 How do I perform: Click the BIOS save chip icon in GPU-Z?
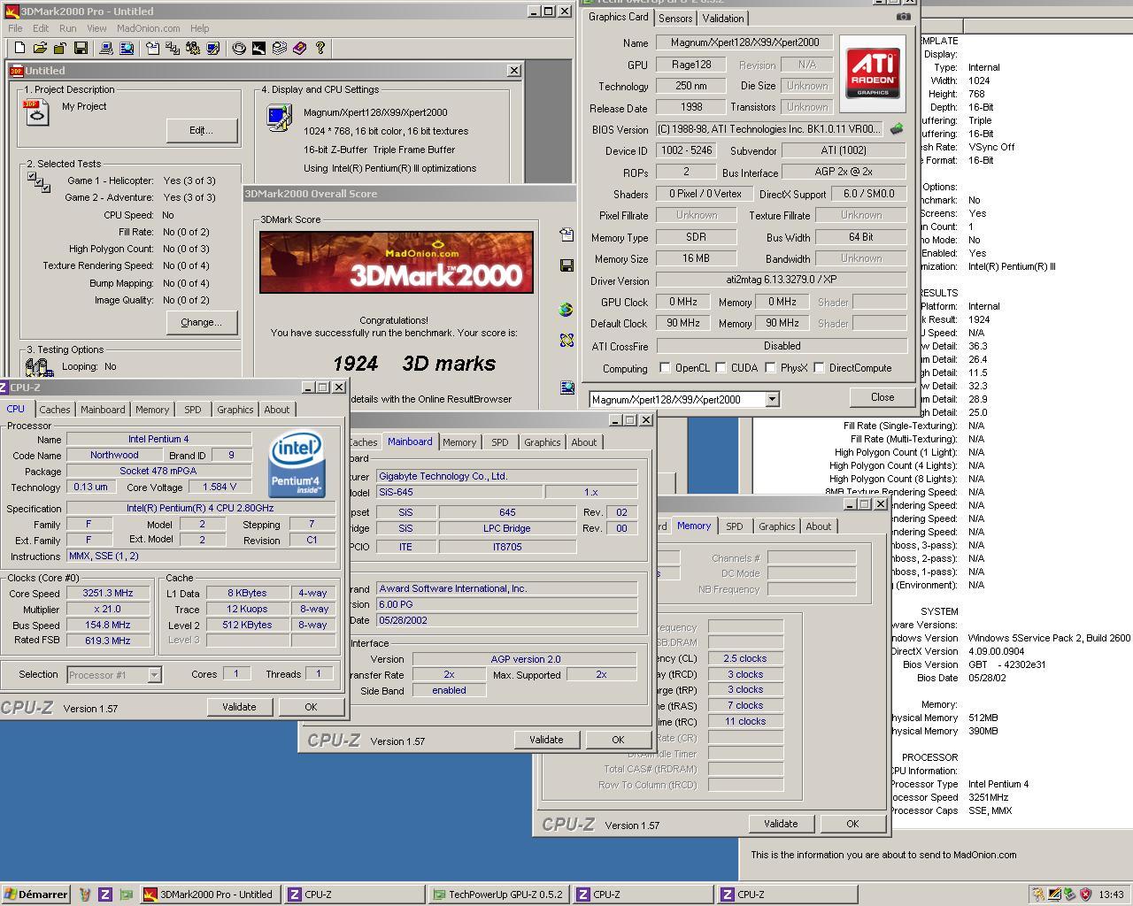(897, 129)
